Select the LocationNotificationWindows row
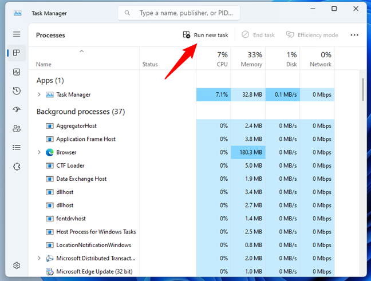 pos(181,245)
